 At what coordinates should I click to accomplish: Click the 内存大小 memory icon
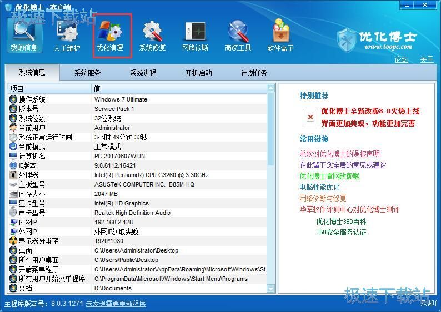click(13, 194)
